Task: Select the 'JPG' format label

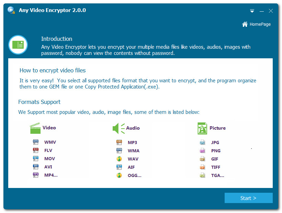Action: point(215,143)
